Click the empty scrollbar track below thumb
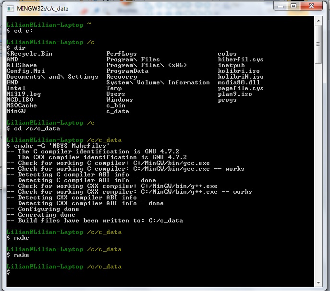The height and width of the screenshot is (291, 330). [x=318, y=168]
